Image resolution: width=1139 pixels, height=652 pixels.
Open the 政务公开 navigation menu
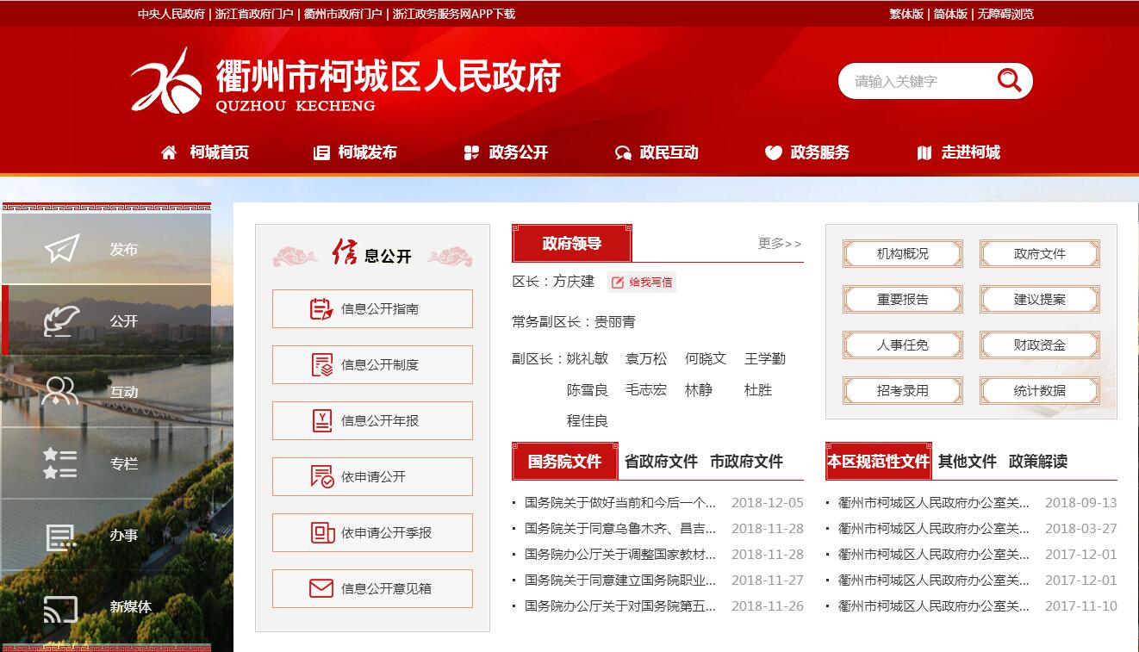pos(506,152)
